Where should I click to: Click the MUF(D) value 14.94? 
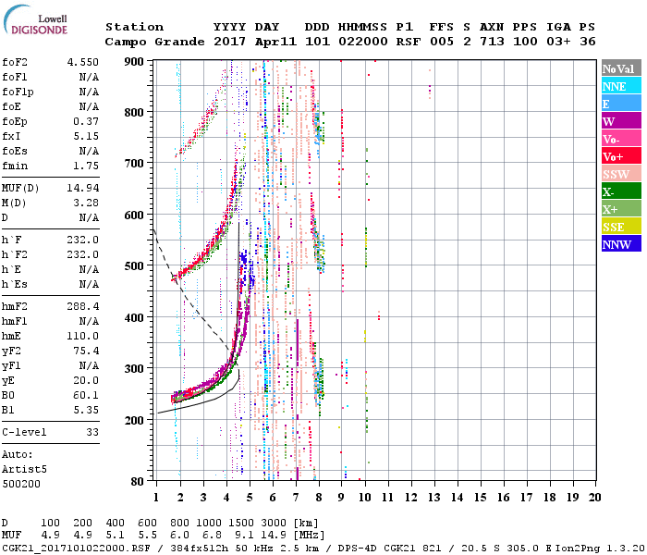[x=83, y=188]
